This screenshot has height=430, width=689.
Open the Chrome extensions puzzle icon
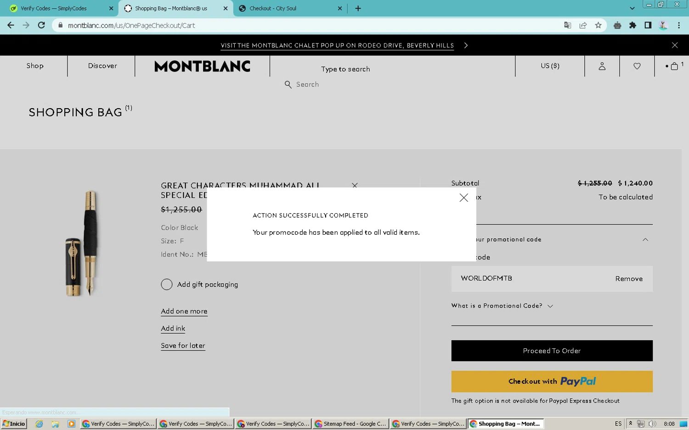click(633, 25)
